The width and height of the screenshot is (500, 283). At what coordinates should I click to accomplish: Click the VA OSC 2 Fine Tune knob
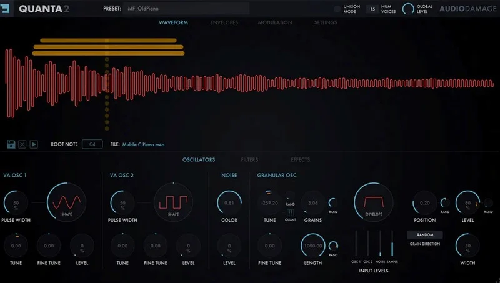(156, 246)
